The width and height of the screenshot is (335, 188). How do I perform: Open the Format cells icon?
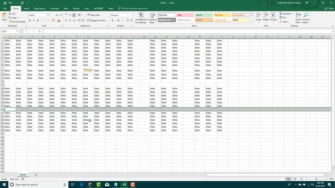[x=273, y=15]
